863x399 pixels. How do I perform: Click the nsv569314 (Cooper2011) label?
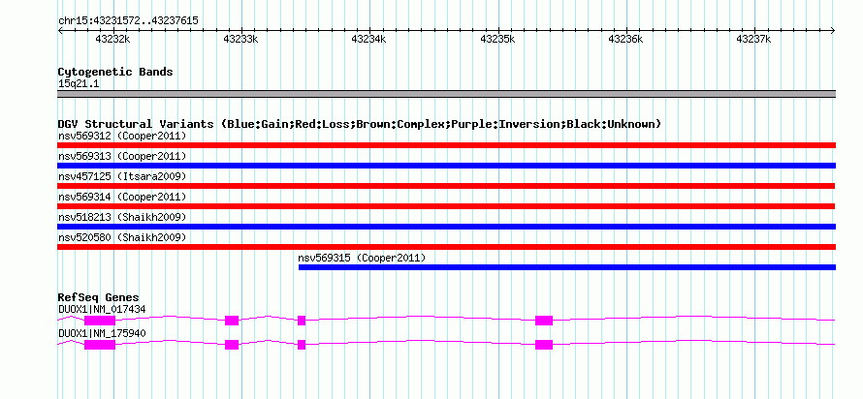pos(122,197)
